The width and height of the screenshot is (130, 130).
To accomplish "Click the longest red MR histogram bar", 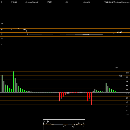I will [91, 99].
